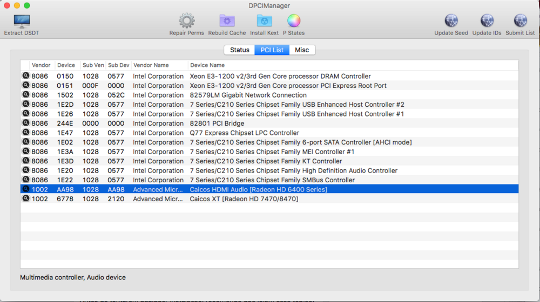Select the PCI List tab

pyautogui.click(x=272, y=50)
